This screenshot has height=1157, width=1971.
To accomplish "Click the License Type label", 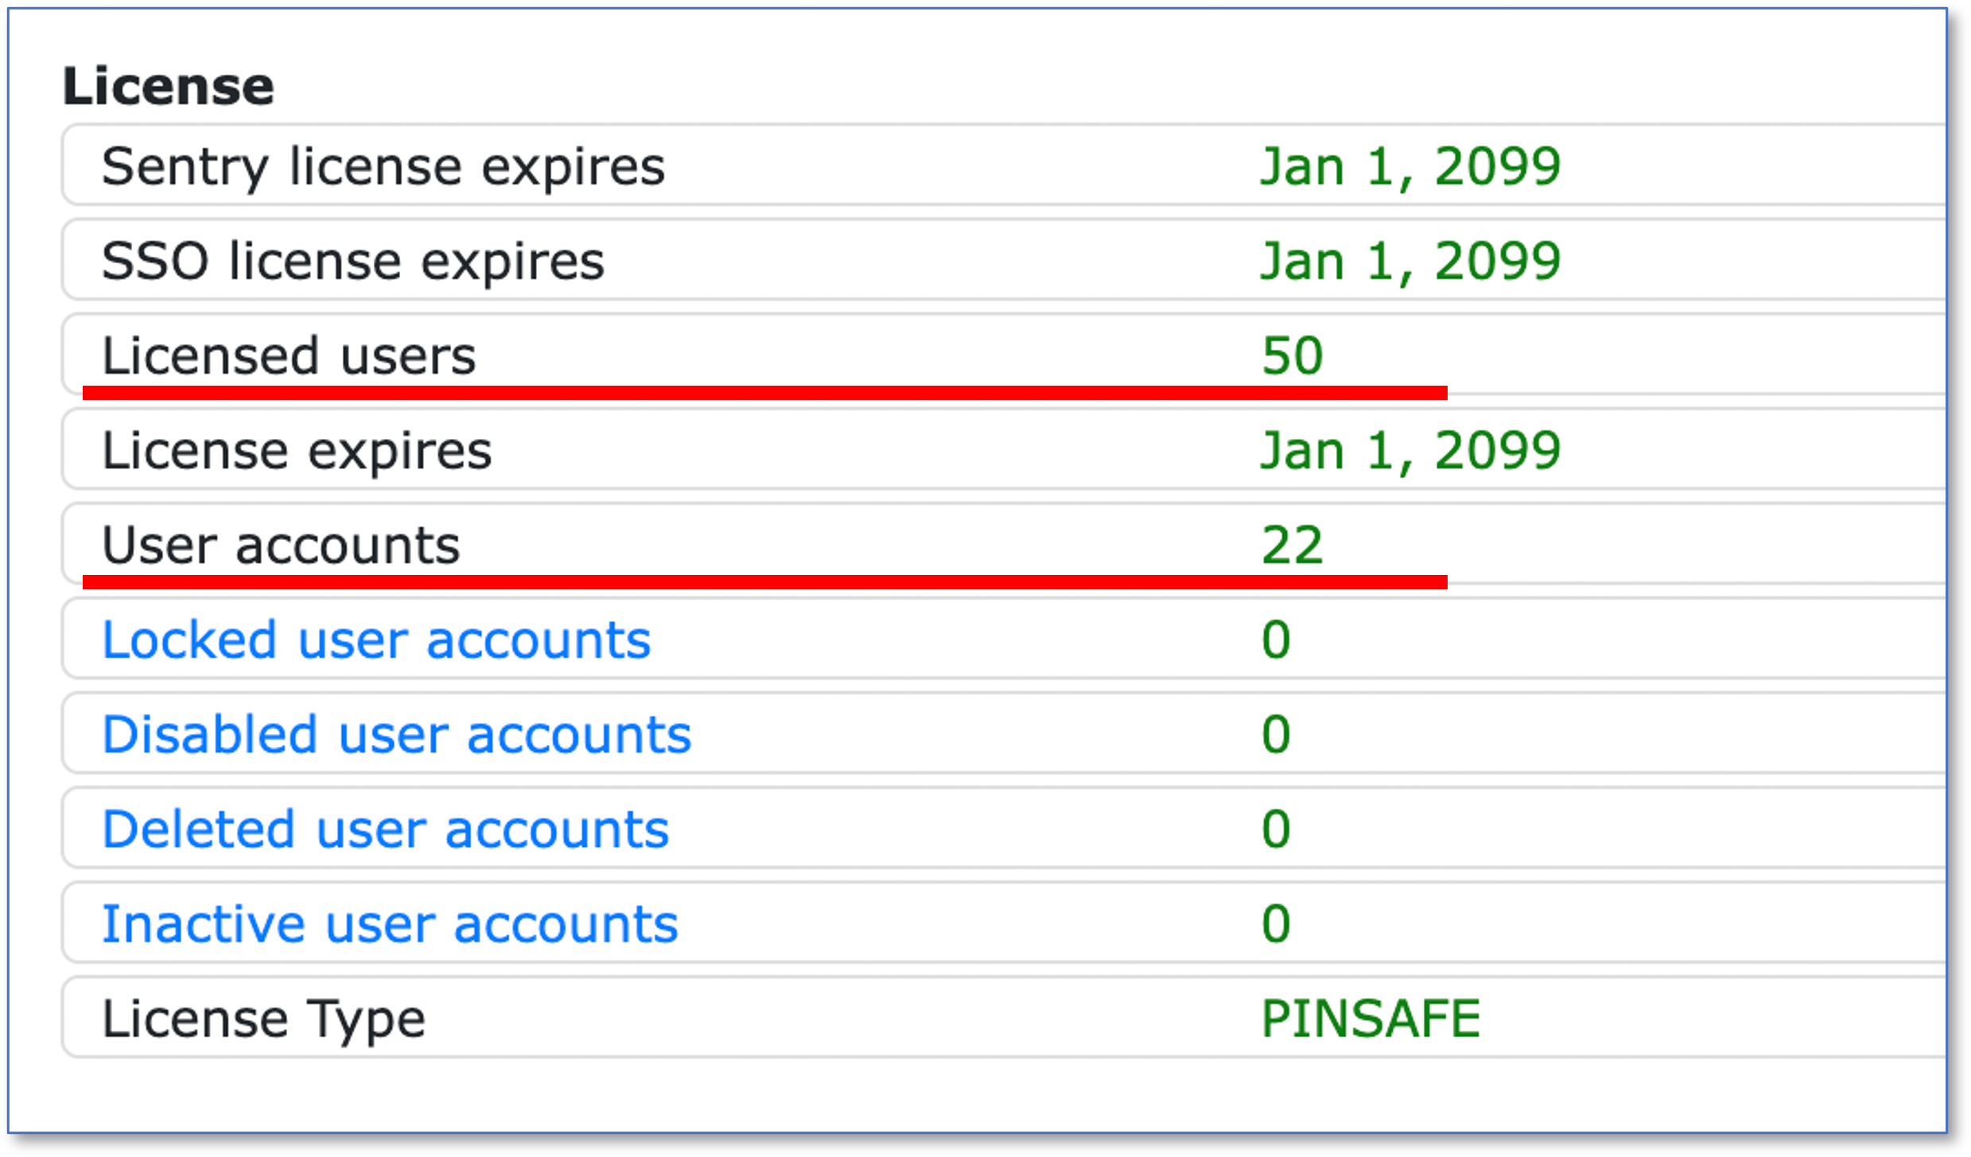I will click(263, 1019).
